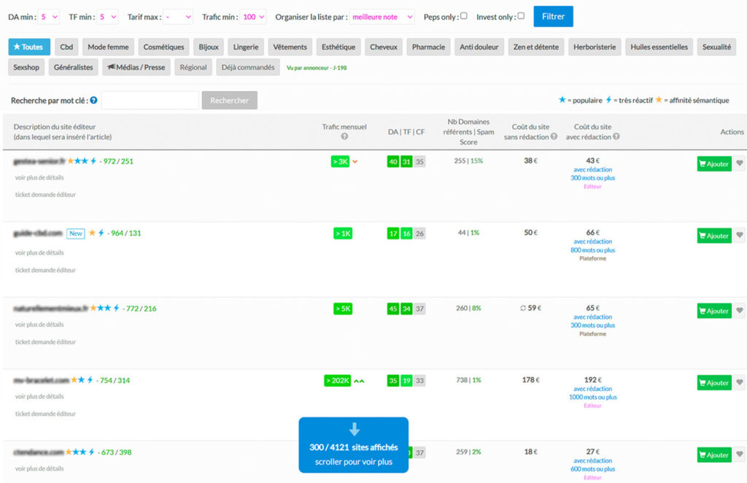The height and width of the screenshot is (483, 747).
Task: Switch to the Cosmétiques category
Action: click(163, 47)
